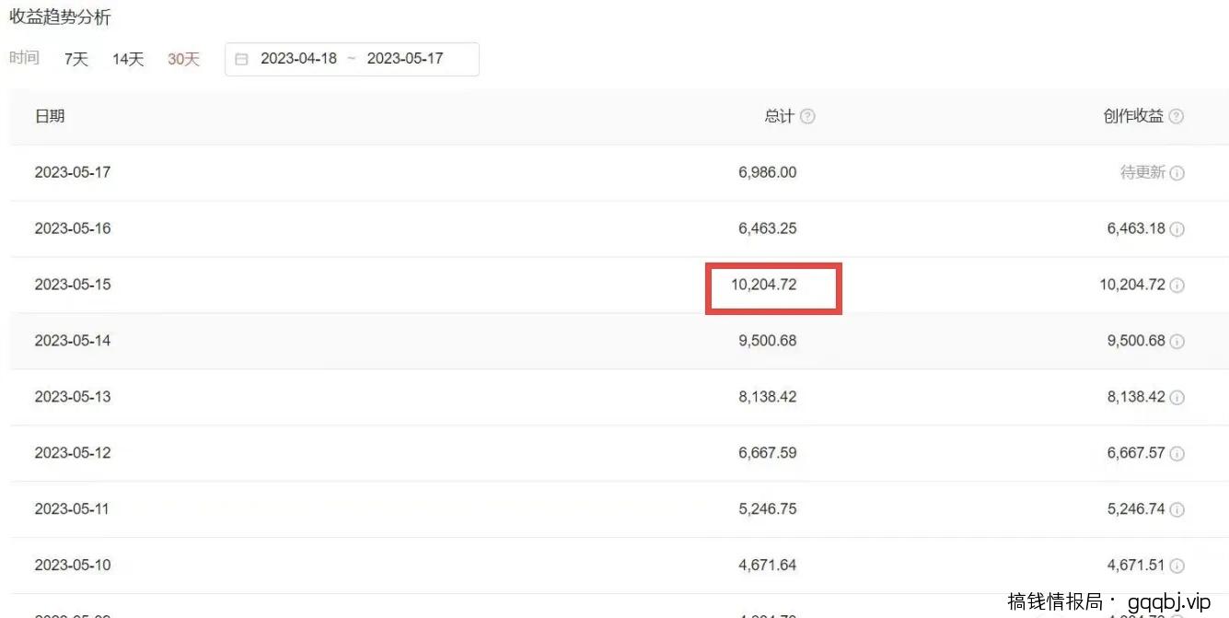Select the 2023-05-17 date row

point(73,172)
